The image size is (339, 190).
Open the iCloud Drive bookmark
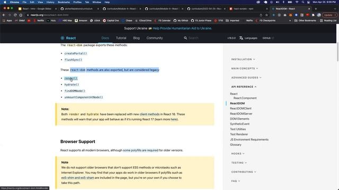pyautogui.click(x=143, y=21)
